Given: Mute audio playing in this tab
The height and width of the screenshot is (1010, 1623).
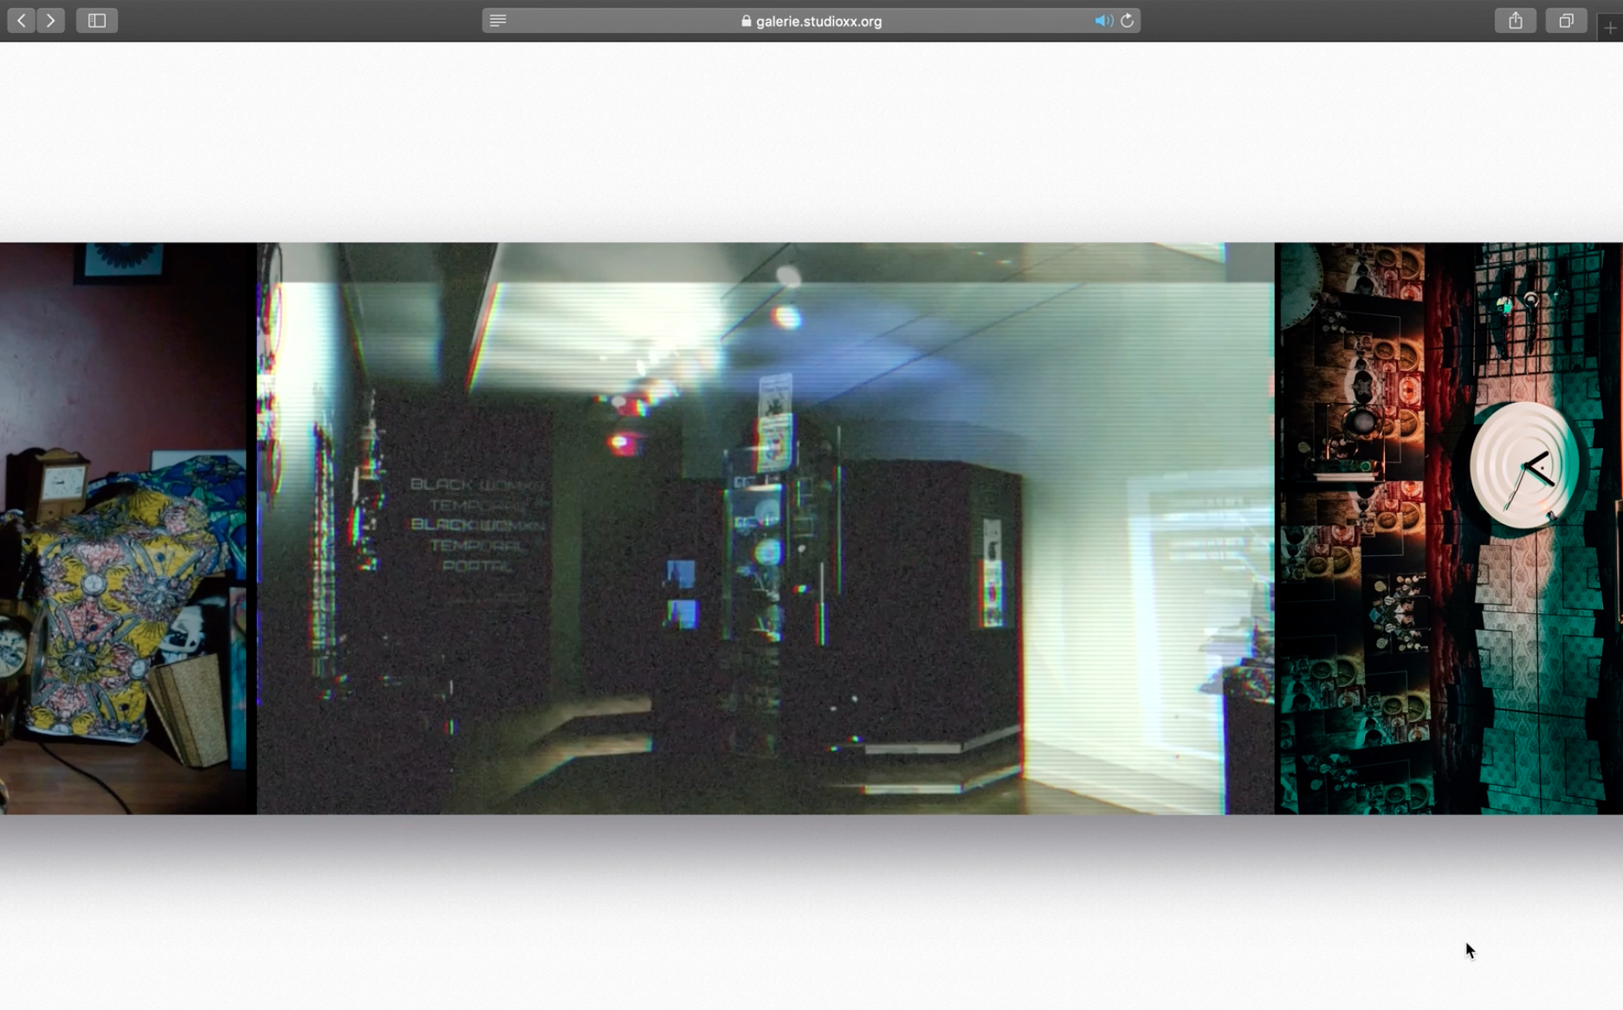Looking at the screenshot, I should 1102,21.
